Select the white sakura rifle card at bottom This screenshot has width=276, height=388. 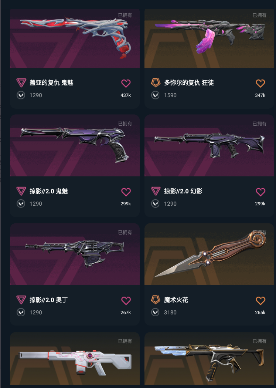pyautogui.click(x=75, y=358)
